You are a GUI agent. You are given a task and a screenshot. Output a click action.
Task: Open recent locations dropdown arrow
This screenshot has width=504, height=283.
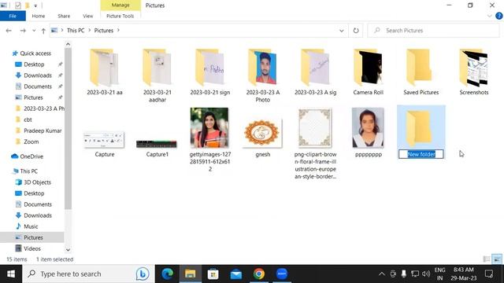pos(34,31)
